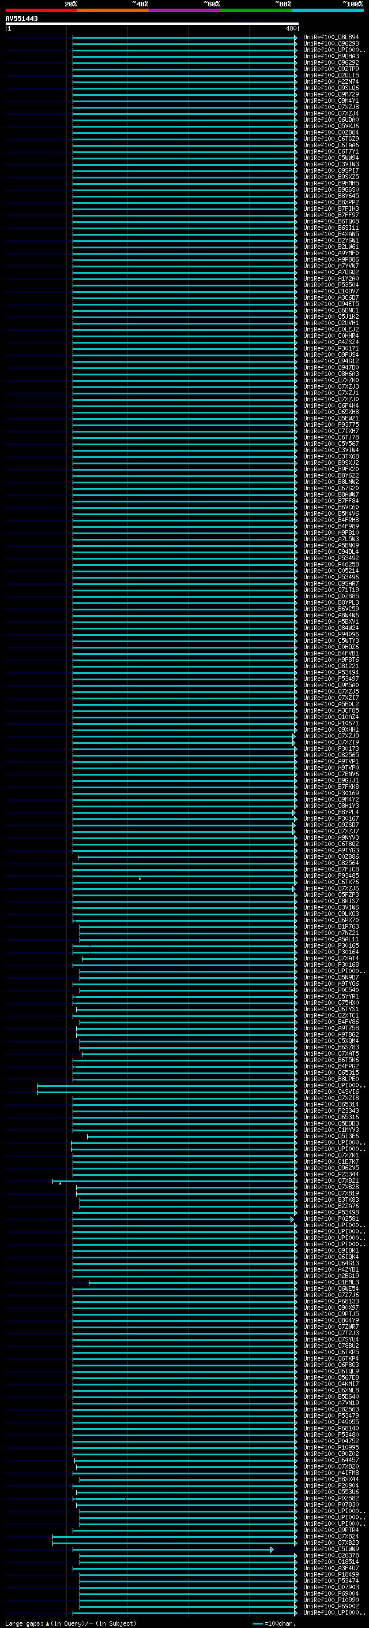
Task: Select hit UniRef100_P53498
Action: coord(331,1213)
